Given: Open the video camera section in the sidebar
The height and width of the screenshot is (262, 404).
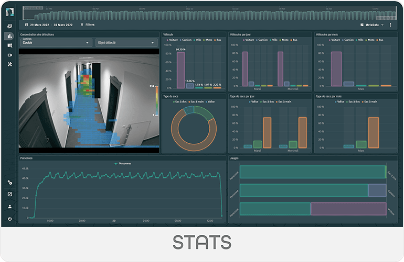Looking at the screenshot, I should (10, 55).
